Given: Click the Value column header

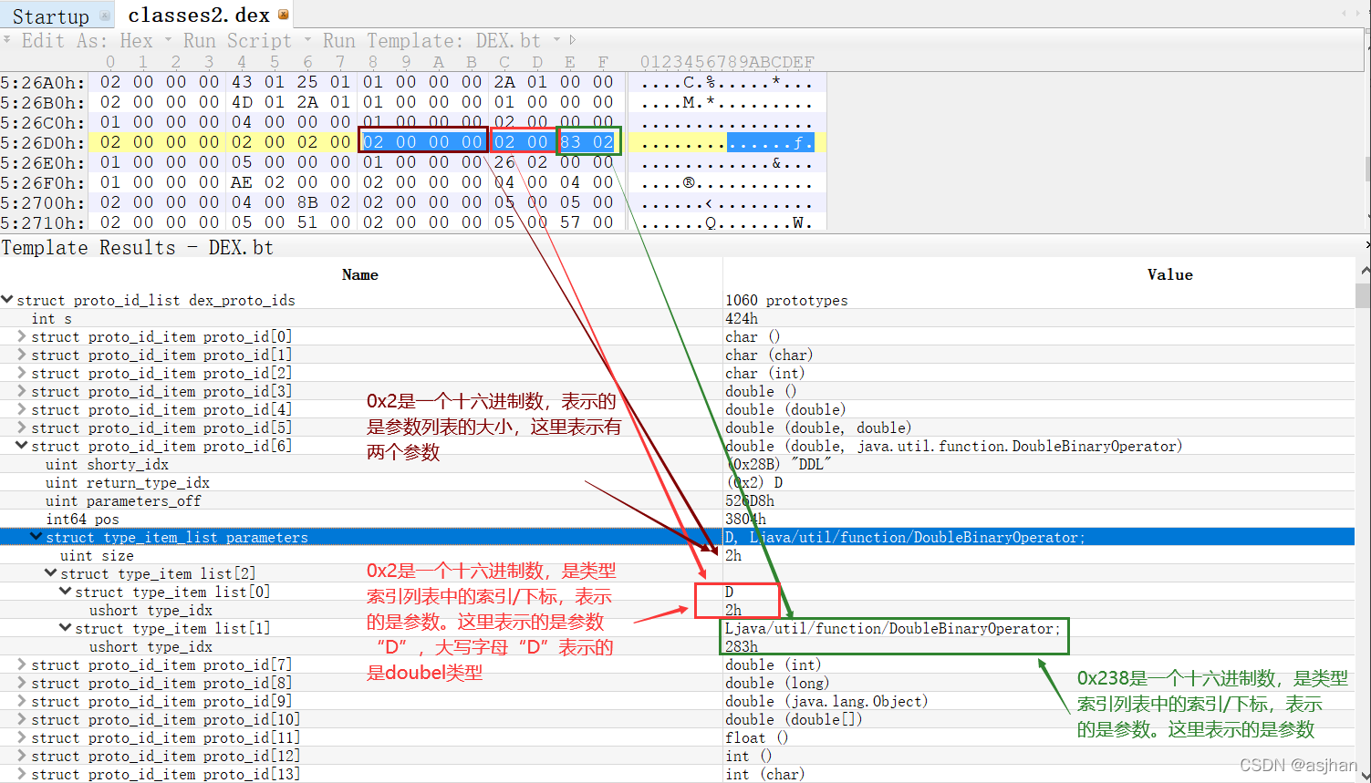Looking at the screenshot, I should point(1170,274).
